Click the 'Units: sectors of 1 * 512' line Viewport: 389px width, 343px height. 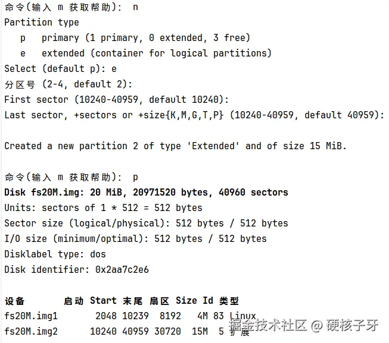point(103,207)
